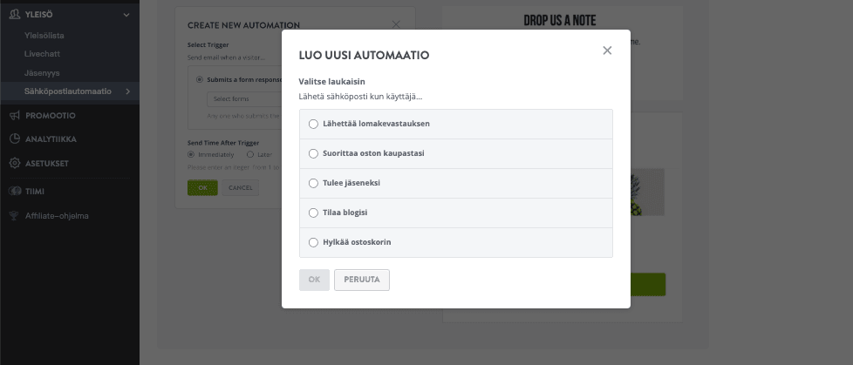The image size is (853, 365).
Task: Select the Hylkää ostoskorin radio option
Action: 313,242
